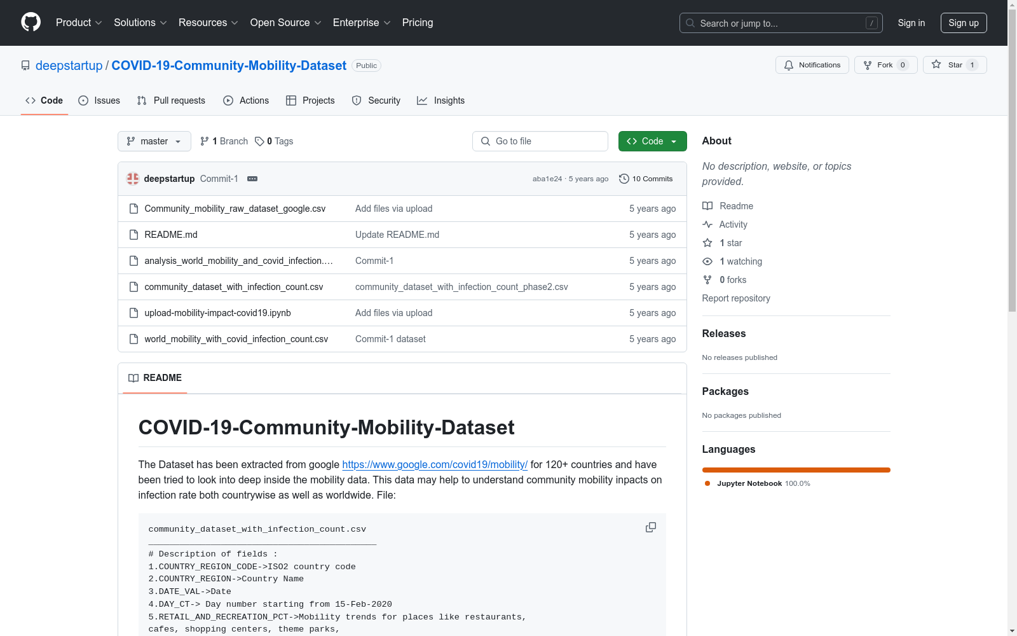Click the orange Jupyter Notebook language dot
Viewport: 1017px width, 636px height.
[707, 483]
